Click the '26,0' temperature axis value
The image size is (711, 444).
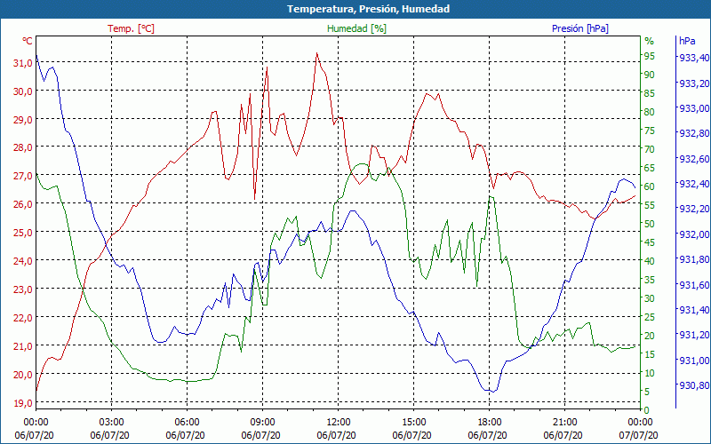point(23,204)
